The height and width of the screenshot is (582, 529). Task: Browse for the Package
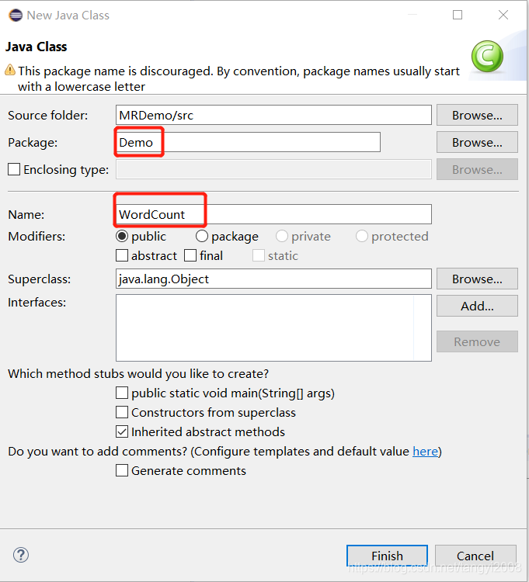point(477,142)
